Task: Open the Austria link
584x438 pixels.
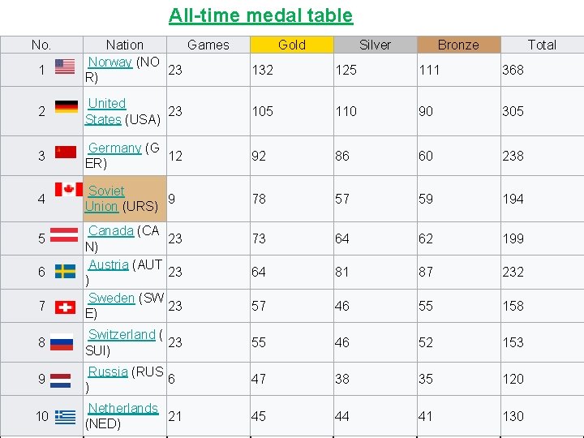Action: 108,265
